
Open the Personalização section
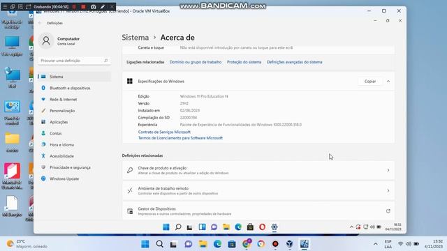[75, 111]
